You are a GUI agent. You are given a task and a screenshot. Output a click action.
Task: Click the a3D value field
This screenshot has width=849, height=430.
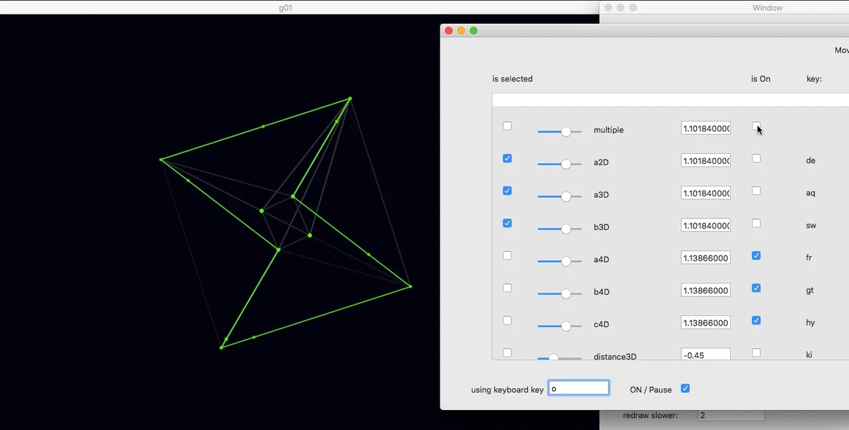pyautogui.click(x=706, y=193)
